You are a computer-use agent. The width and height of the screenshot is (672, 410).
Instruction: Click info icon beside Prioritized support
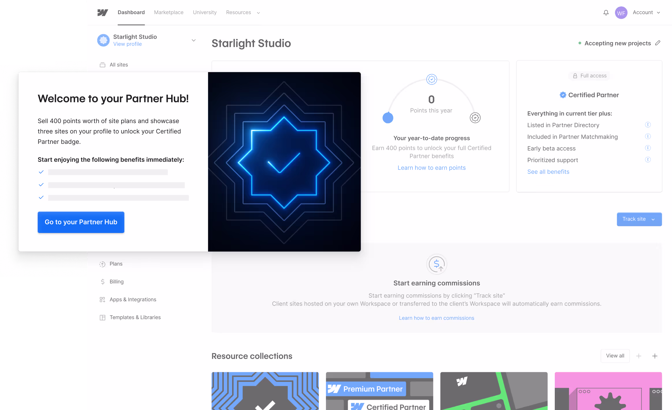[x=648, y=159]
